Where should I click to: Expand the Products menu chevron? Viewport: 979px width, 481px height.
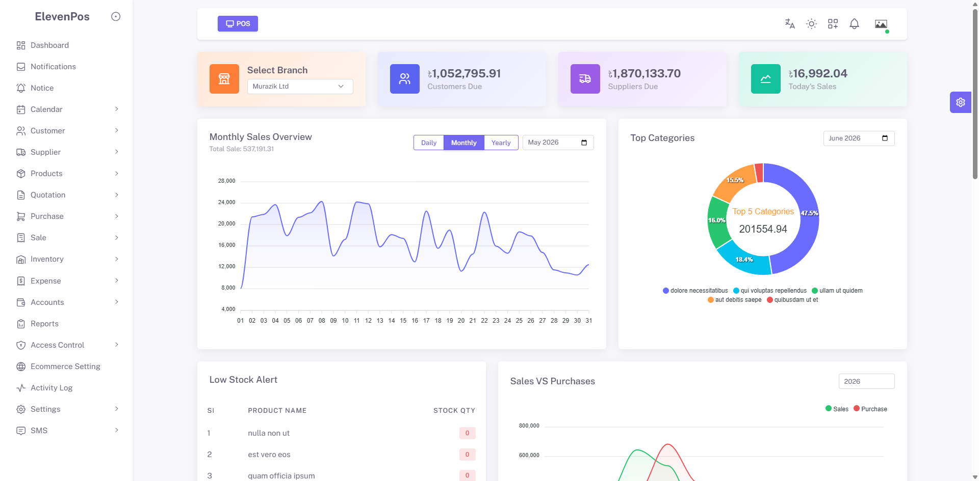tap(117, 174)
